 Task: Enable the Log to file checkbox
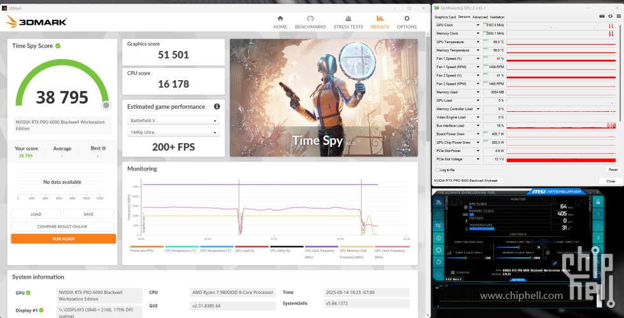438,170
